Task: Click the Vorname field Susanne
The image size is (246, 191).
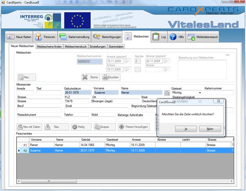Action: pyautogui.click(x=106, y=93)
